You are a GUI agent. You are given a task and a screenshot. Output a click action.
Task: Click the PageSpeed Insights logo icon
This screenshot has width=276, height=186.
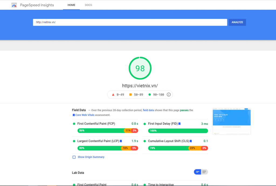14,5
